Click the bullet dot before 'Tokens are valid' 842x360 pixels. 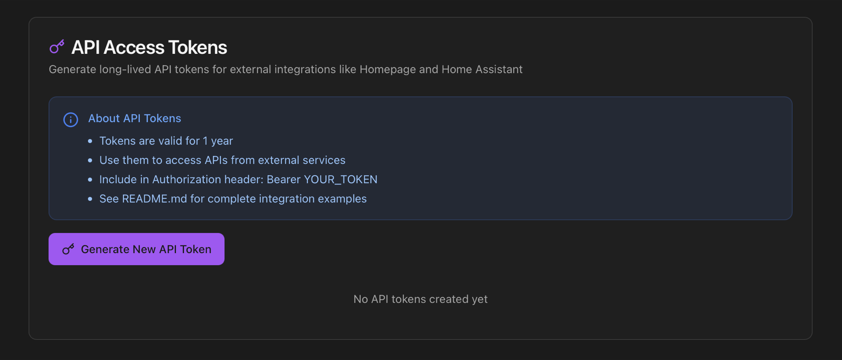point(90,141)
